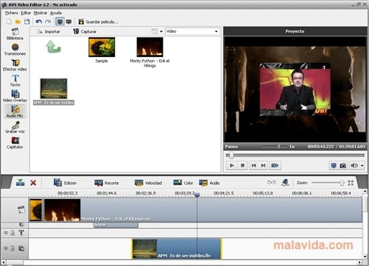Select APM Es de ser inútiles.flv overlay clip
369x266 pixels.
pyautogui.click(x=177, y=249)
